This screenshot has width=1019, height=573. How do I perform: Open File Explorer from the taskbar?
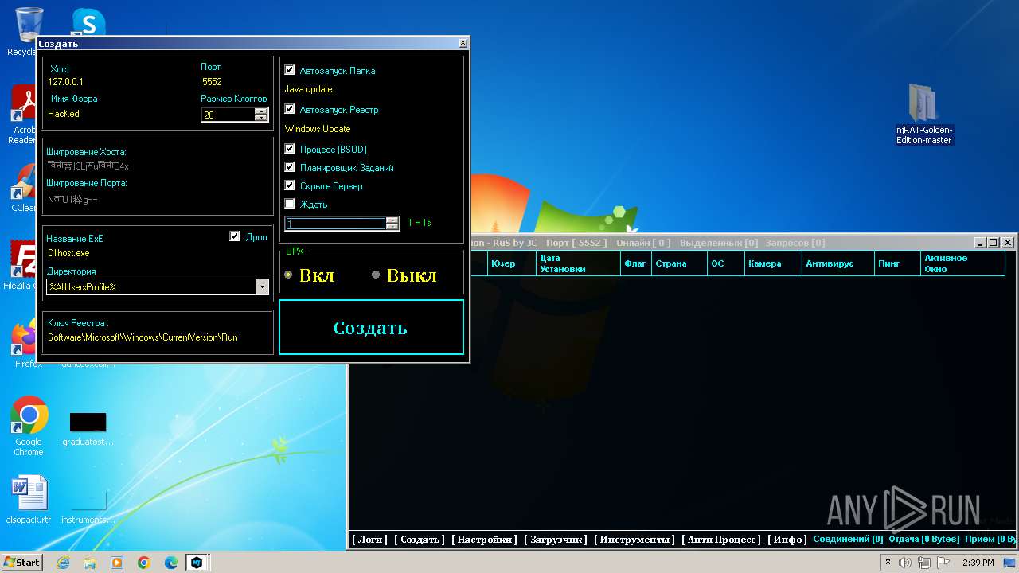[90, 563]
